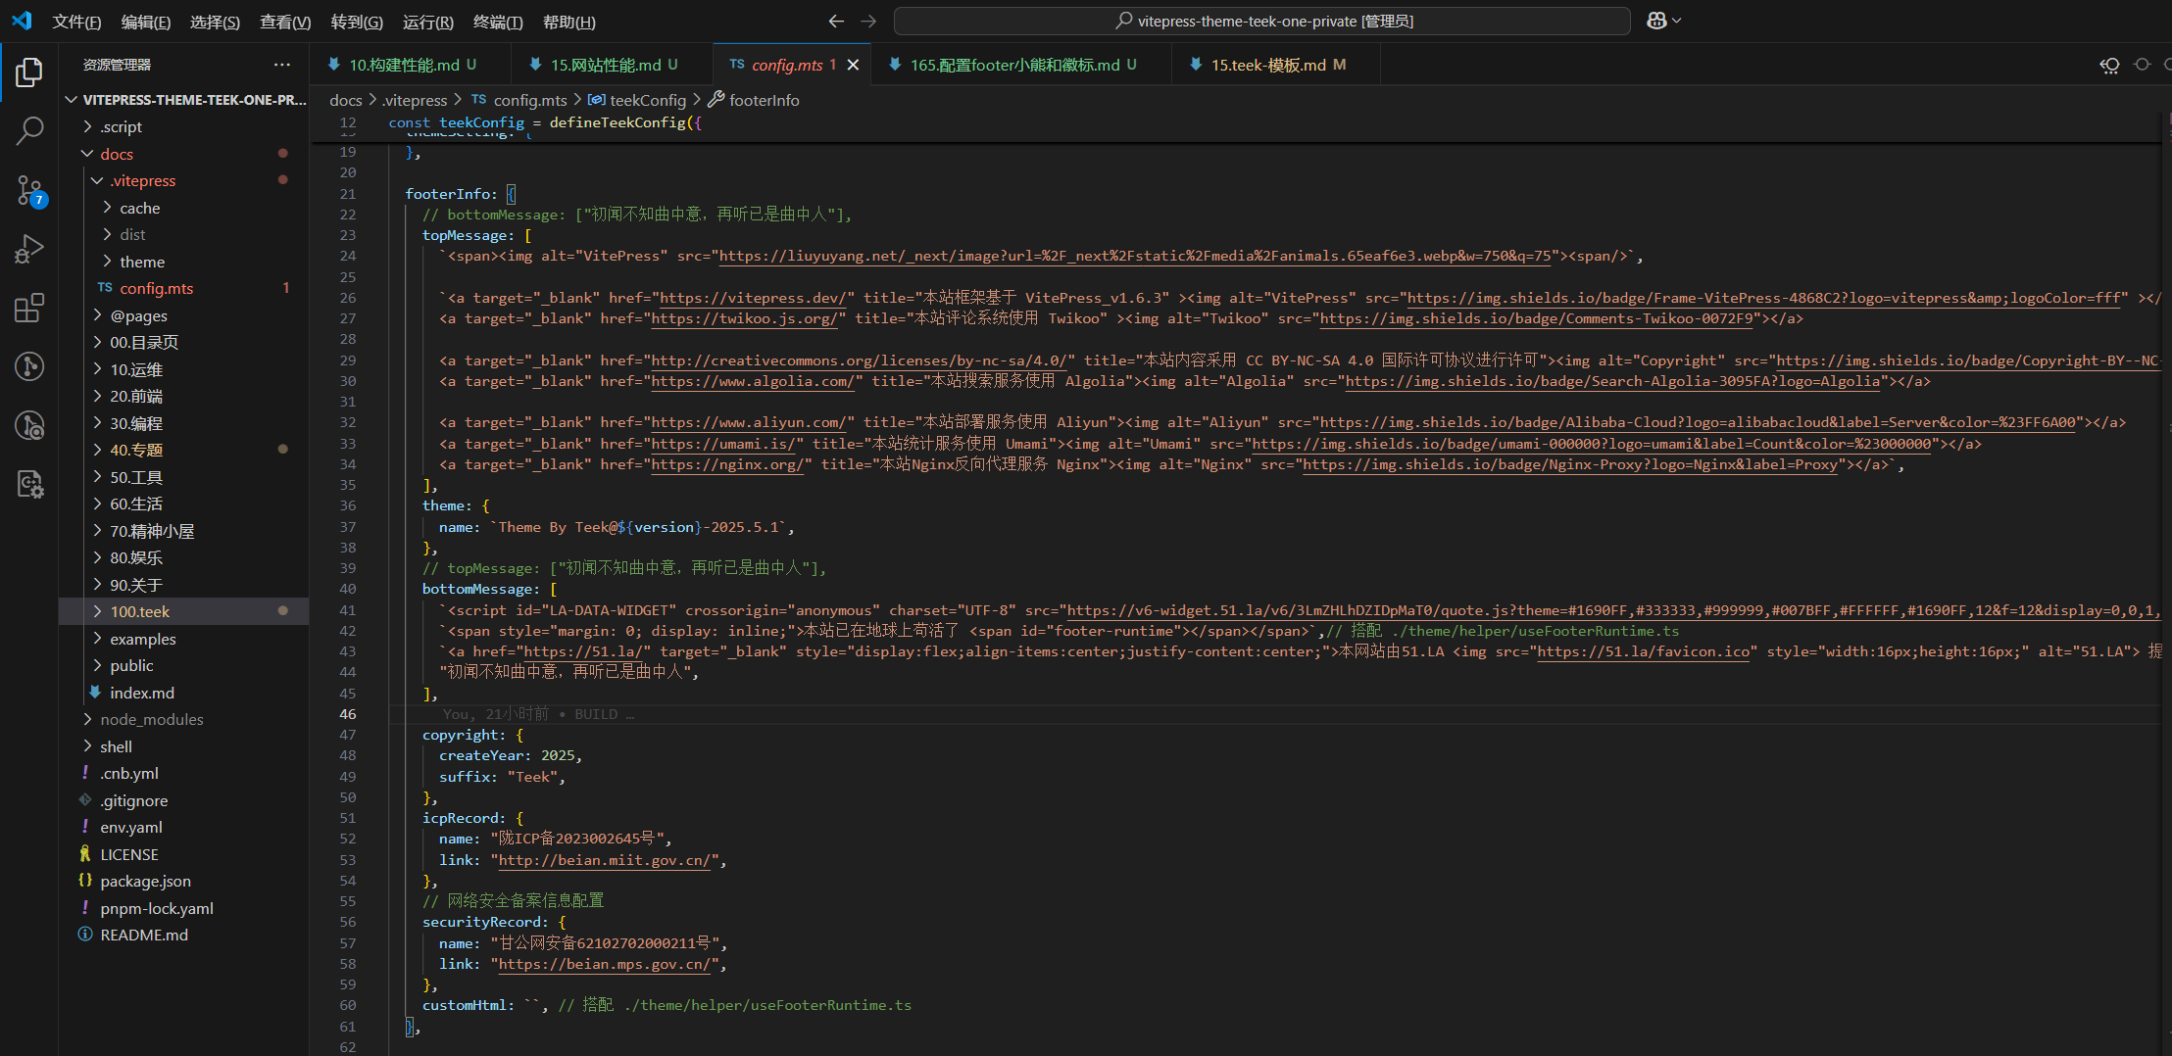Screen dimensions: 2172x1056
Task: Open the gear-file icon in activity bar
Action: click(x=29, y=484)
